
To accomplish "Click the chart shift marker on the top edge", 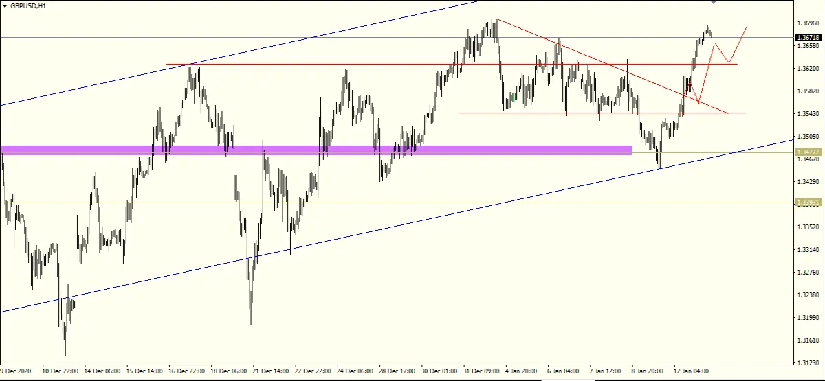I will click(x=714, y=1).
